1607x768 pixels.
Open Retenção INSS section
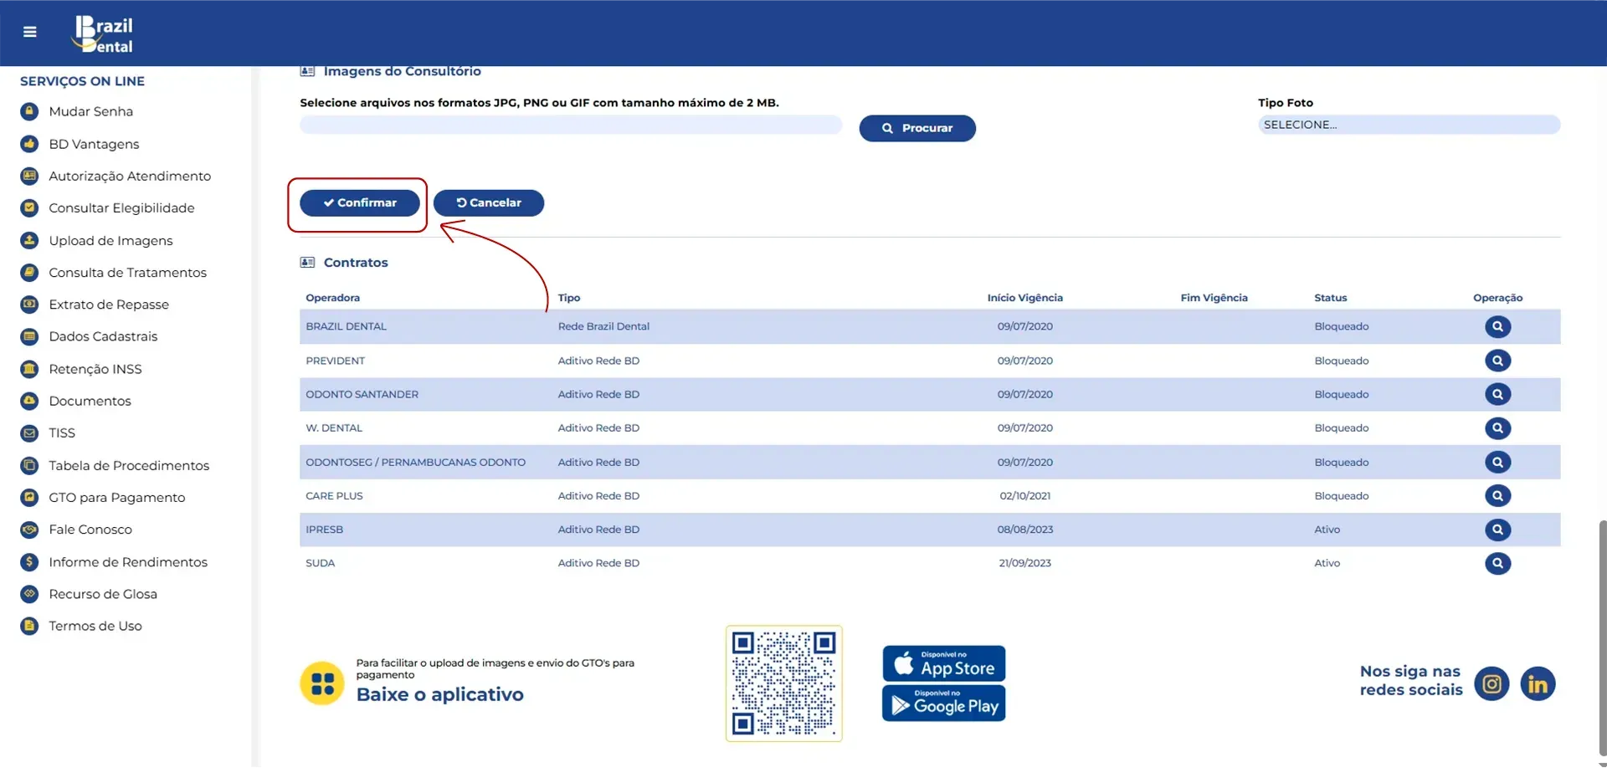[x=95, y=369]
